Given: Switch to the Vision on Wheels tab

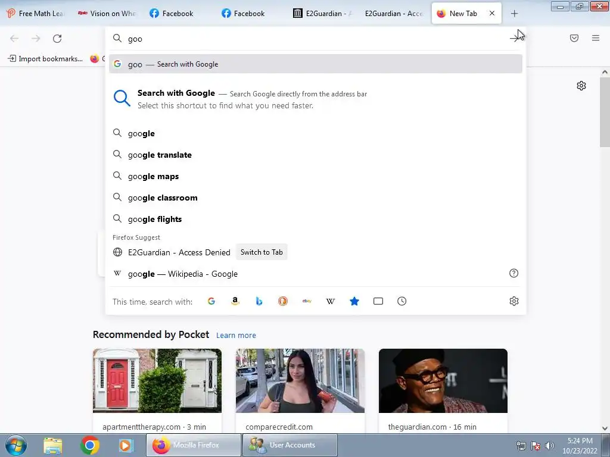Looking at the screenshot, I should (107, 14).
